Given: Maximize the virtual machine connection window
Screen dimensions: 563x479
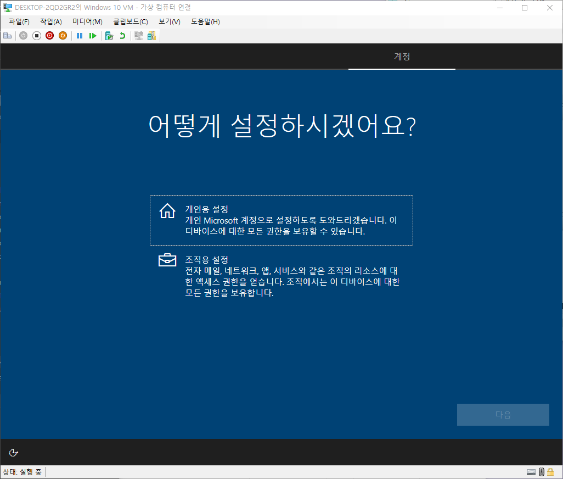Looking at the screenshot, I should pos(525,8).
